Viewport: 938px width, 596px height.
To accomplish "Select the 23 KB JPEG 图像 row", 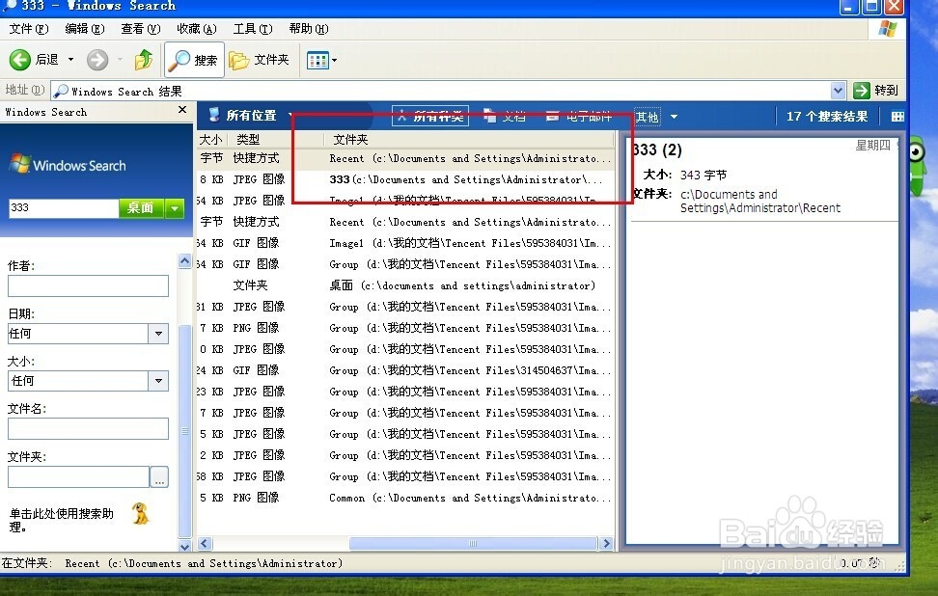I will (x=405, y=392).
